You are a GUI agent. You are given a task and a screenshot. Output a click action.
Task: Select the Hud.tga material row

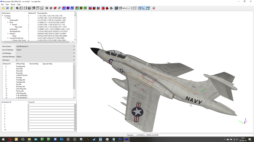coord(19,78)
